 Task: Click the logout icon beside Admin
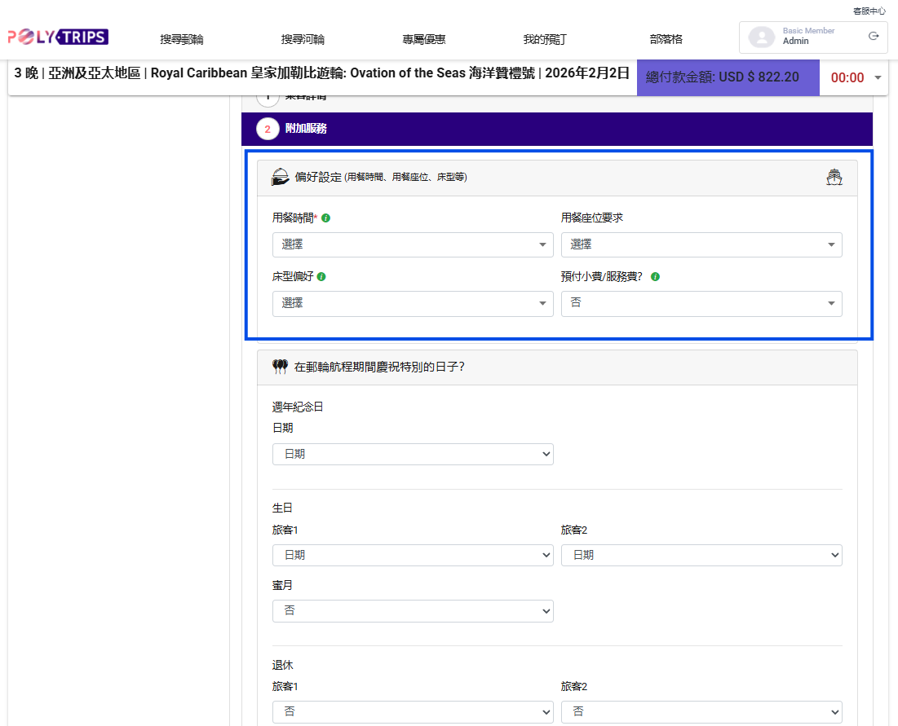(874, 36)
